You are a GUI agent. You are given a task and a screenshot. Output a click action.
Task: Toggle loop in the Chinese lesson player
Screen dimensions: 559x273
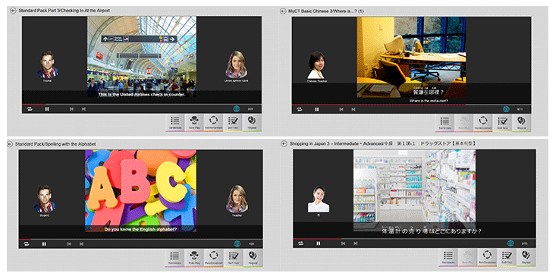[300, 109]
